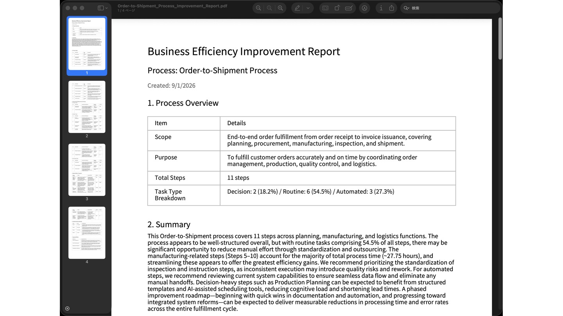Click the heading Business Efficiency Improvement Report
Image resolution: width=563 pixels, height=316 pixels.
pos(244,51)
